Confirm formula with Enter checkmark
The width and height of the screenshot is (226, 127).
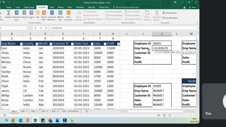point(41,28)
